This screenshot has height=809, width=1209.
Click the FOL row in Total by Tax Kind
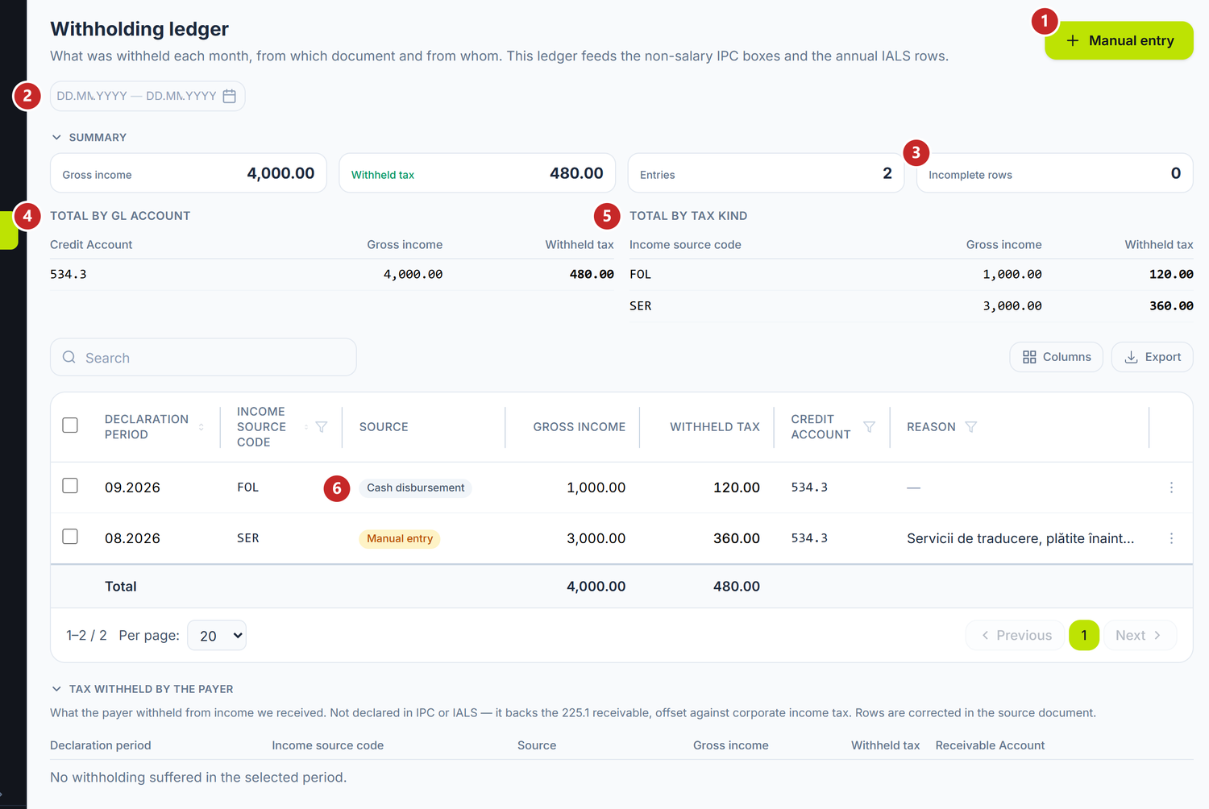click(911, 274)
